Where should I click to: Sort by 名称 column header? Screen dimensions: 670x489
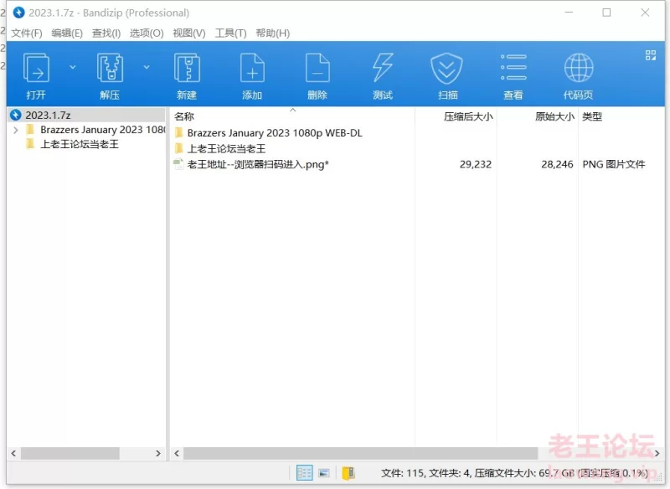click(184, 116)
